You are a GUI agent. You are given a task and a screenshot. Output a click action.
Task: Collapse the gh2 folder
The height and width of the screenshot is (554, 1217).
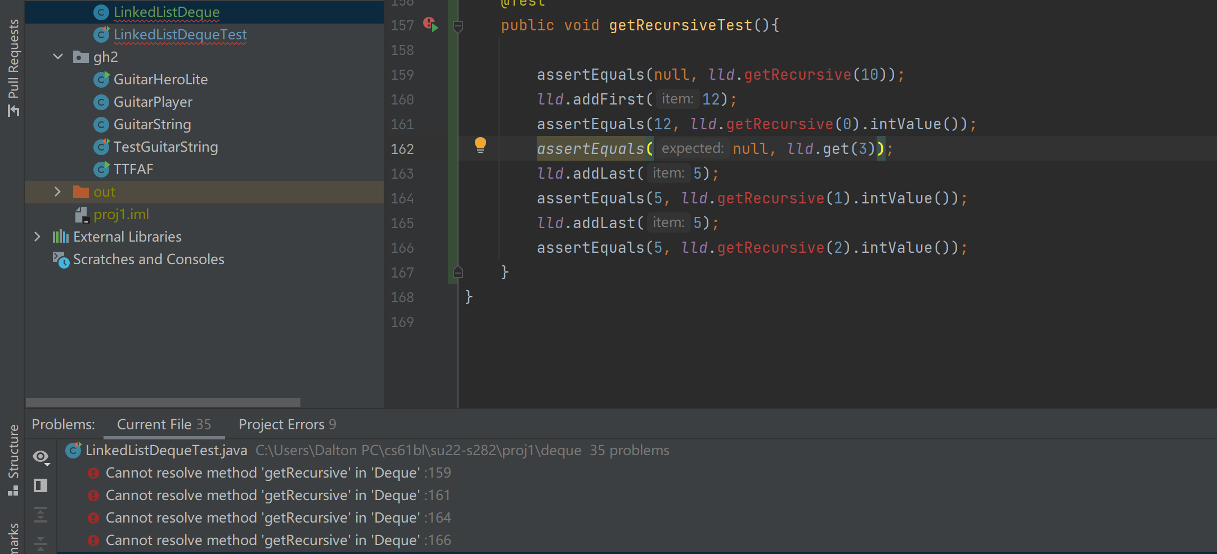(58, 57)
